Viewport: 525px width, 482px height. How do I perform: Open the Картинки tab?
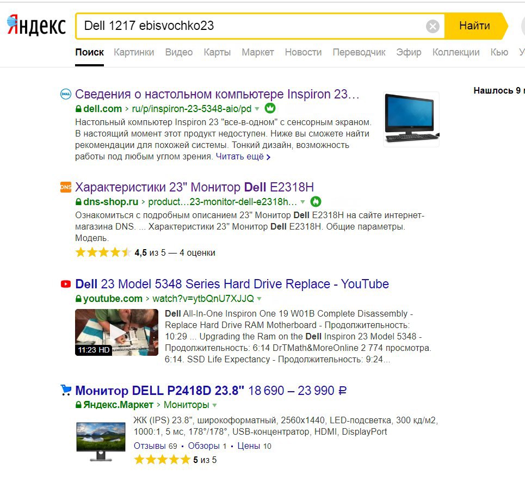(134, 52)
